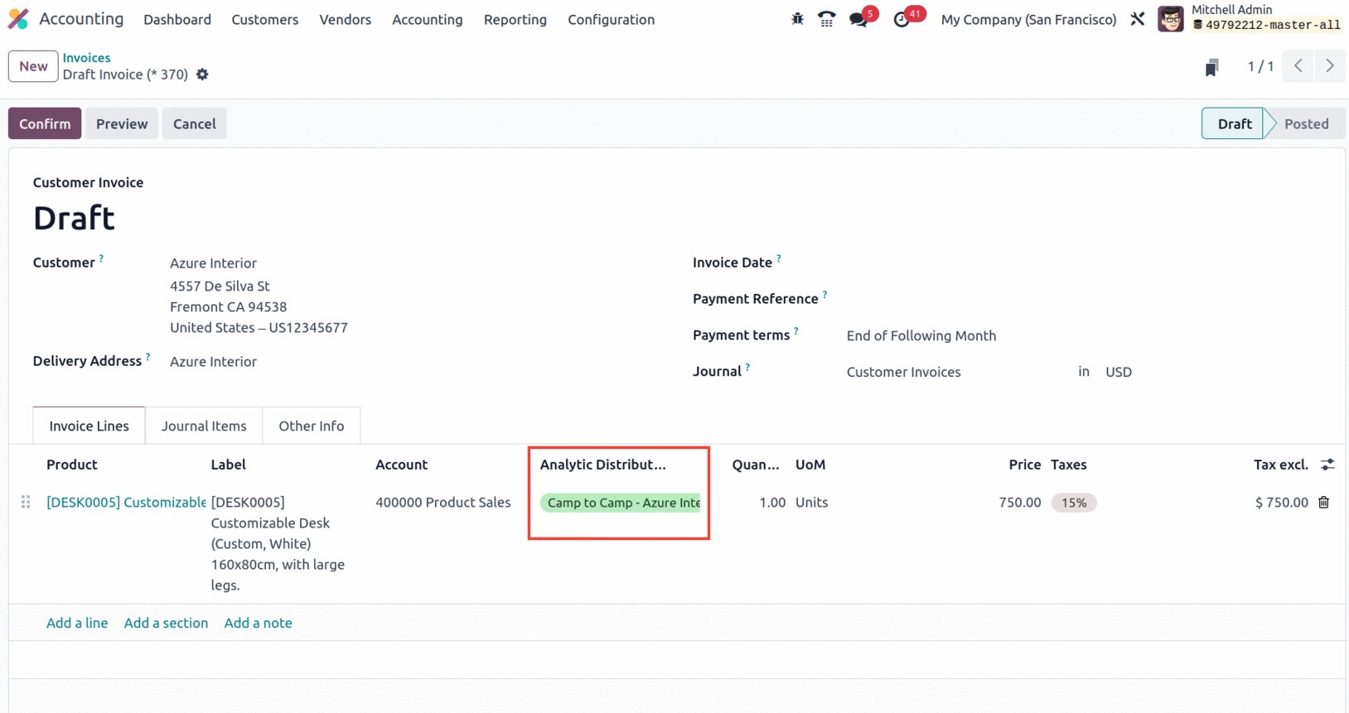The height and width of the screenshot is (713, 1349).
Task: Go back to Invoices breadcrumb
Action: pyautogui.click(x=87, y=58)
